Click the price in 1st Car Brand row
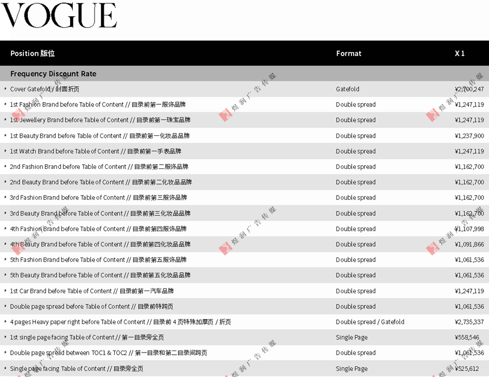This screenshot has height=377, width=489. pos(469,291)
